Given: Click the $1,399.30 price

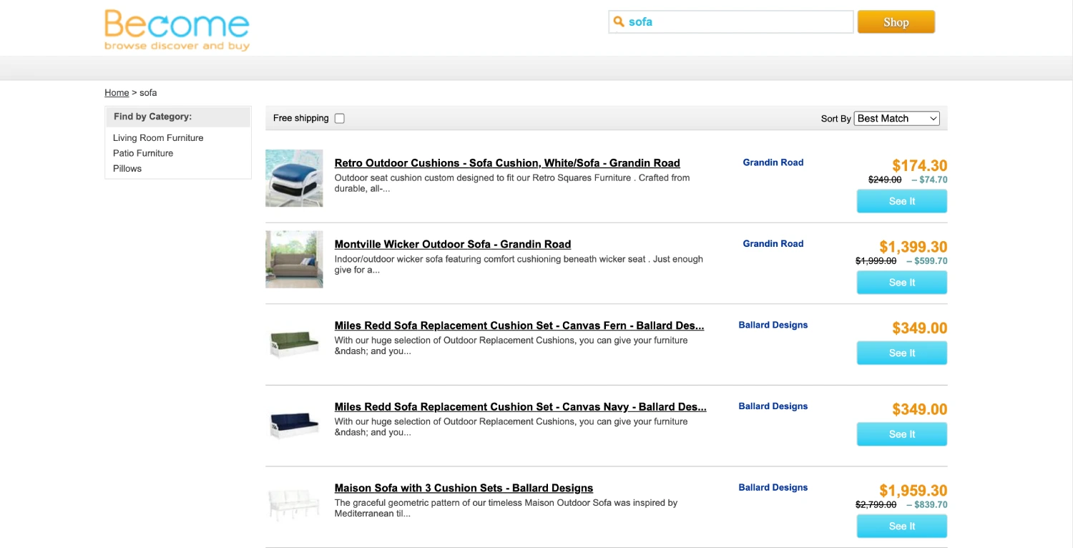Looking at the screenshot, I should [913, 247].
